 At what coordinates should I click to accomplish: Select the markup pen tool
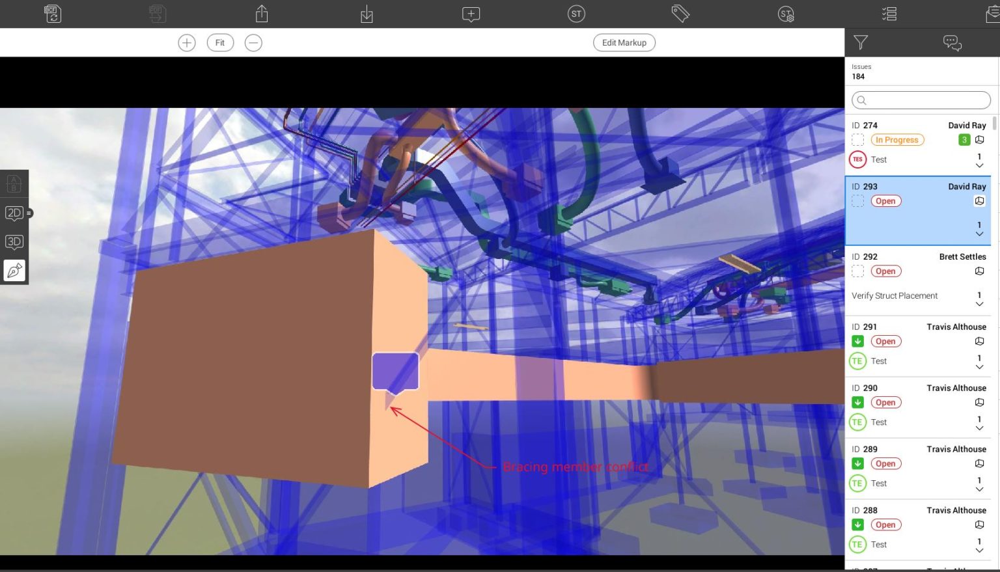[14, 270]
